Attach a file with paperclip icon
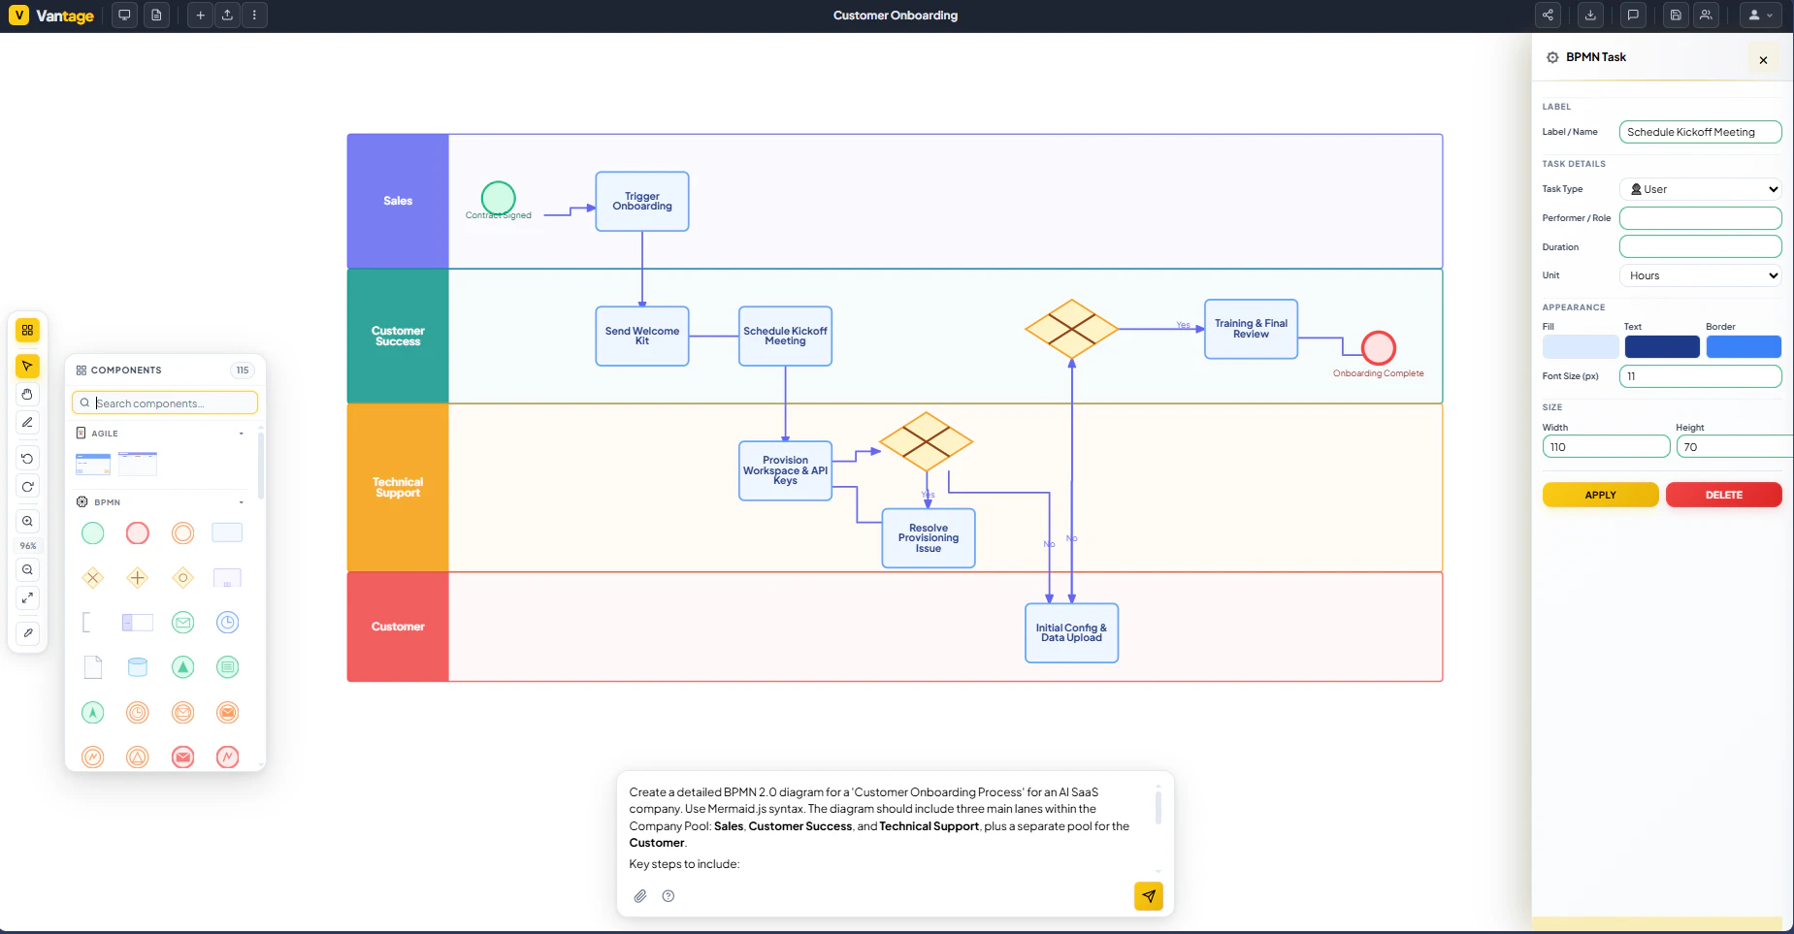Viewport: 1794px width, 934px height. click(640, 896)
